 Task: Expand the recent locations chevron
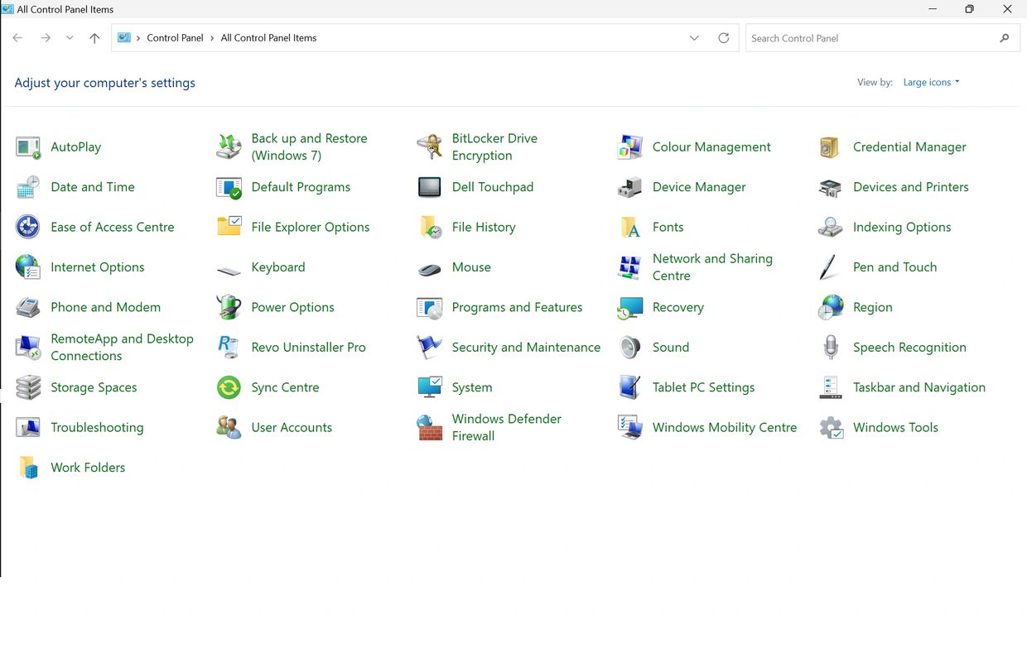[70, 38]
